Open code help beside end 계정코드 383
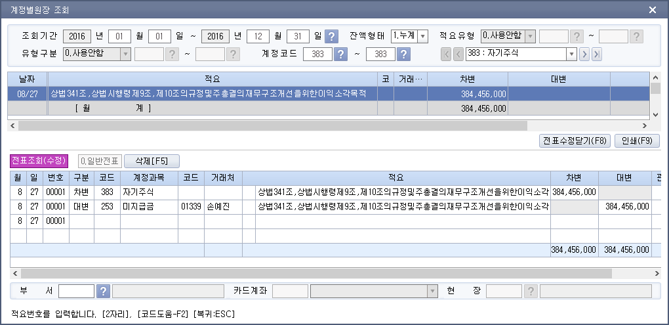The width and height of the screenshot is (669, 325). pyautogui.click(x=403, y=54)
